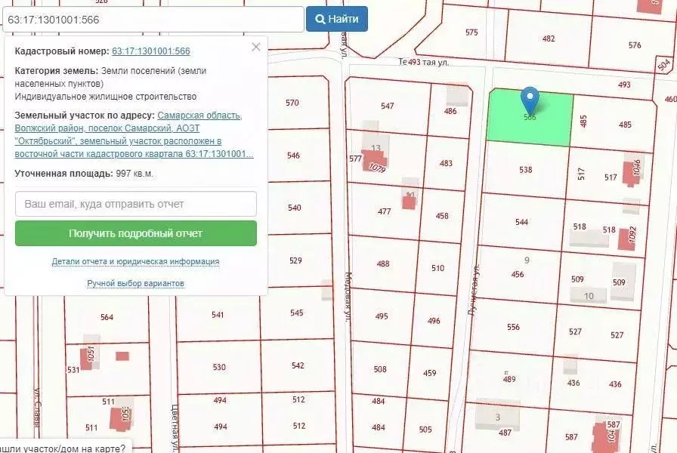The height and width of the screenshot is (453, 677).
Task: Select parcel 570 on the map
Action: tap(292, 103)
